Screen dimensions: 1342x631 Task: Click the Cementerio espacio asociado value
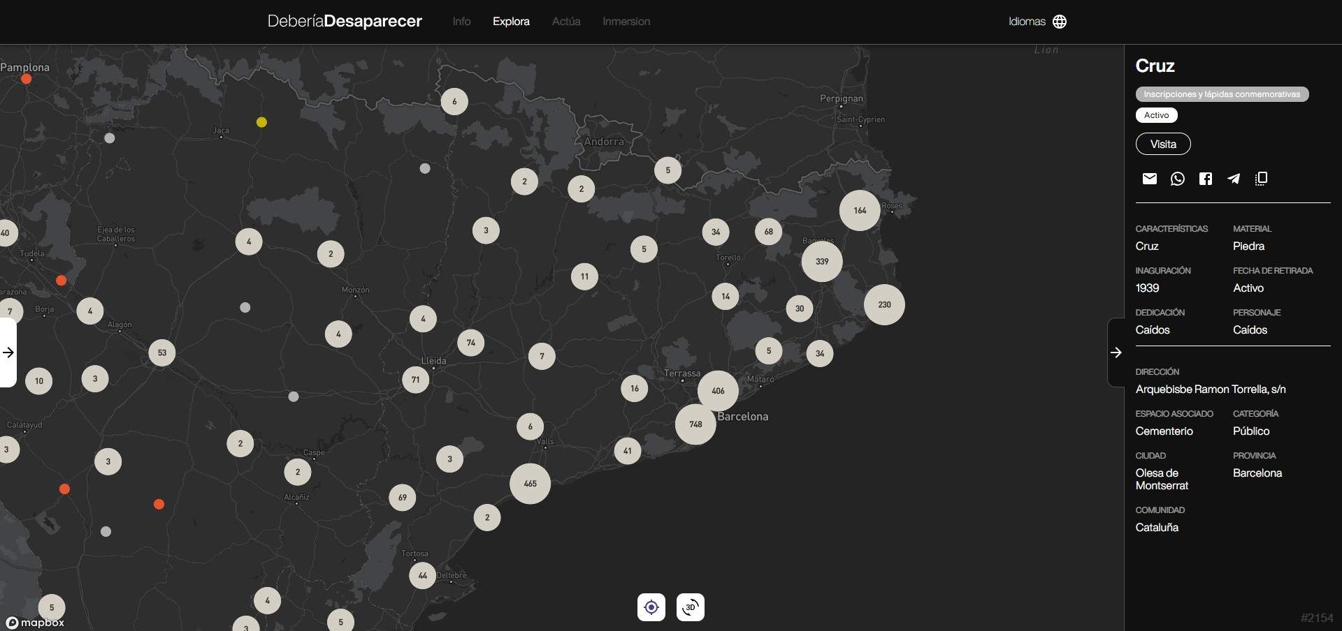pyautogui.click(x=1164, y=431)
